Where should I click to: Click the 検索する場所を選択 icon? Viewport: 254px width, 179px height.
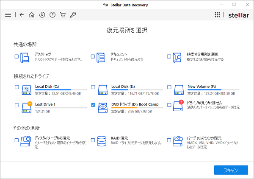[177, 58]
